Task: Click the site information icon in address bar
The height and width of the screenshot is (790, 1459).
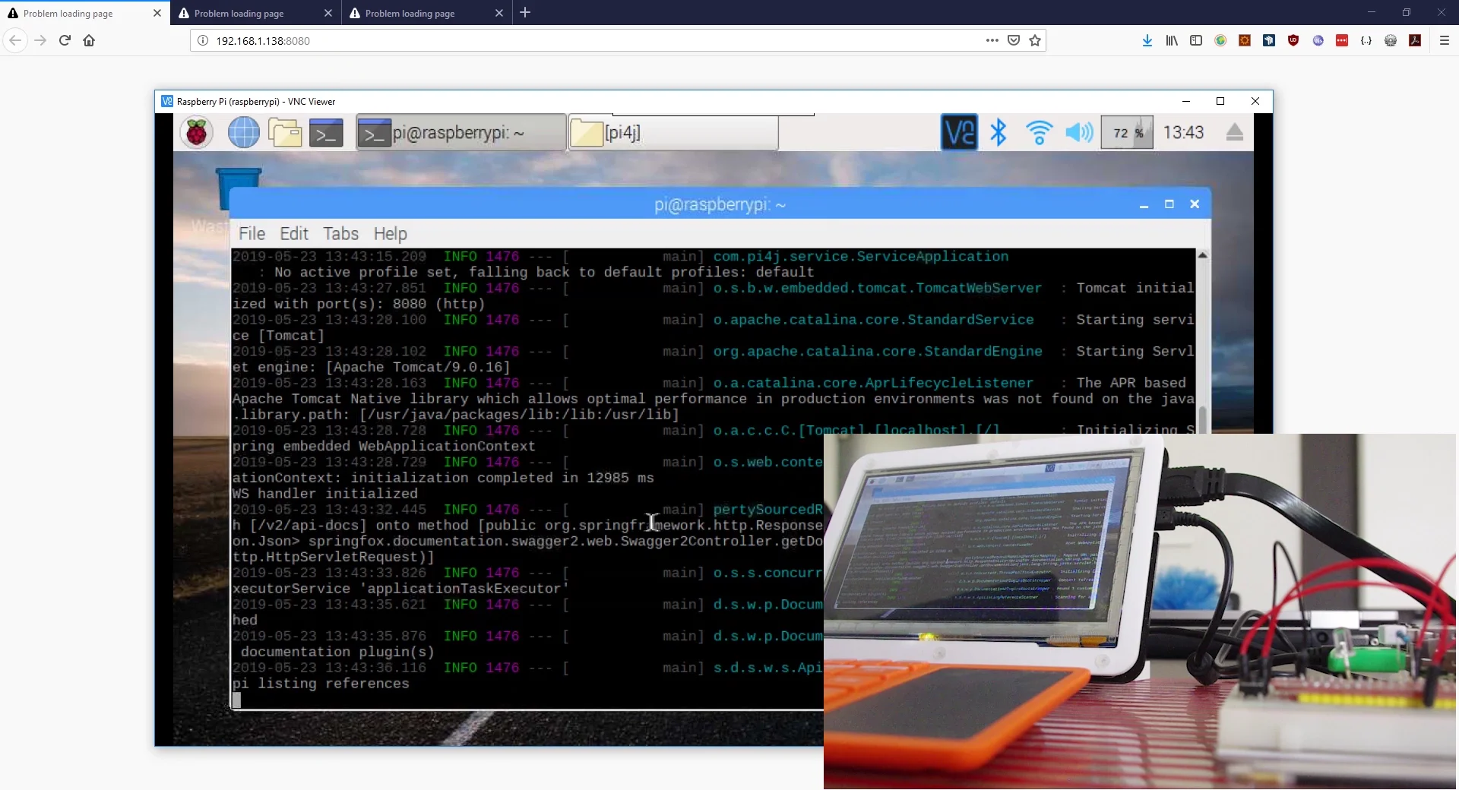Action: [x=202, y=40]
